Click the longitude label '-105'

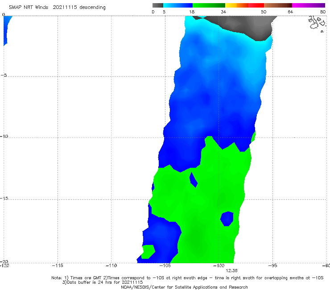click(x=165, y=266)
